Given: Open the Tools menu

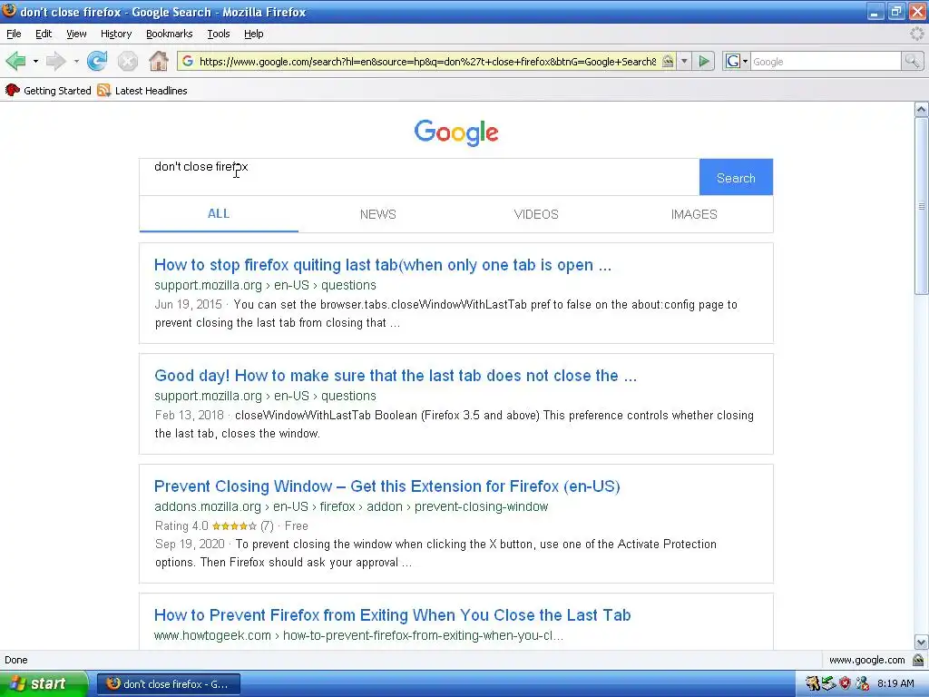Looking at the screenshot, I should [x=218, y=34].
